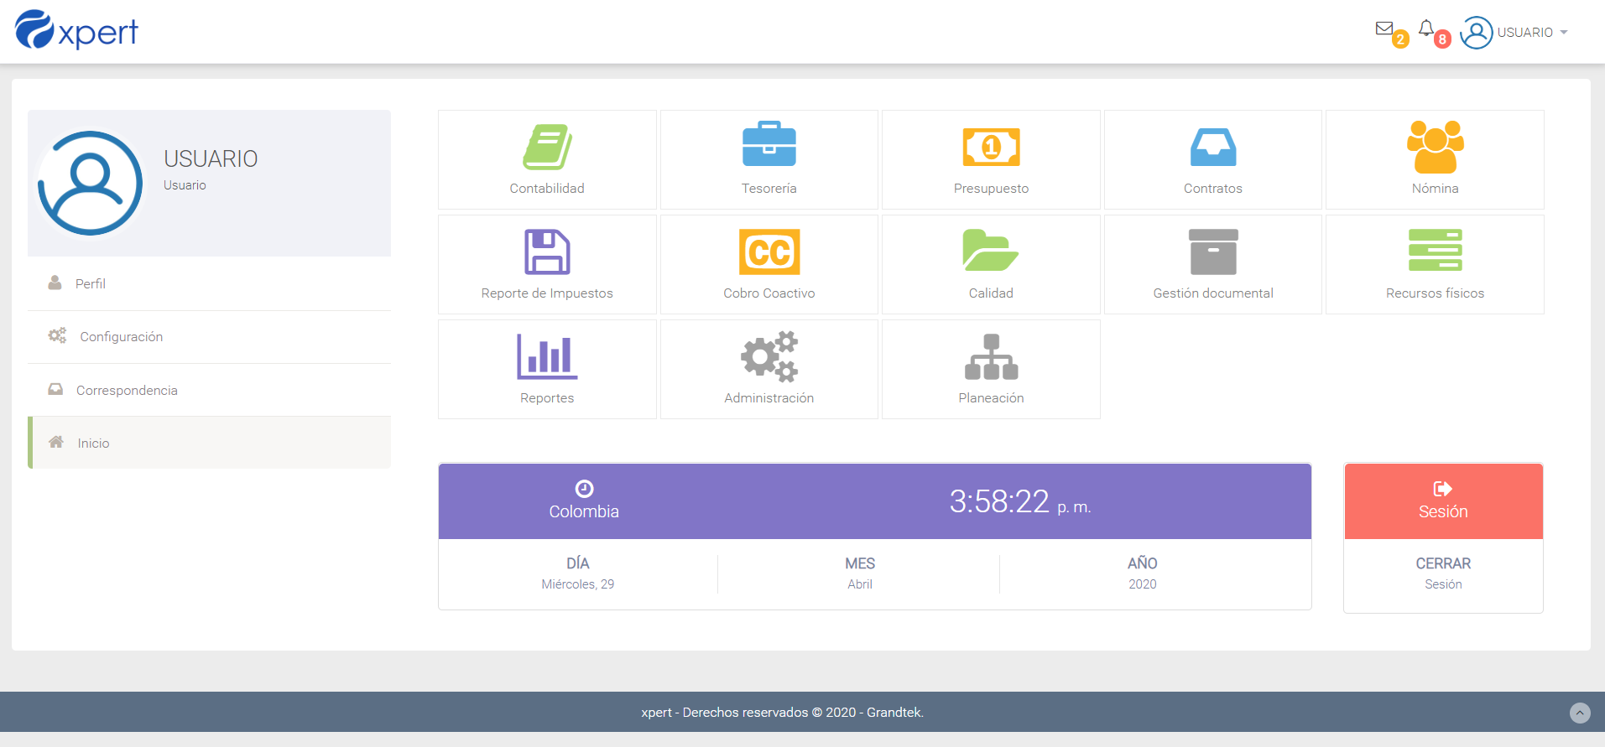
Task: Open the Contratos inbox icon
Action: (x=1213, y=147)
